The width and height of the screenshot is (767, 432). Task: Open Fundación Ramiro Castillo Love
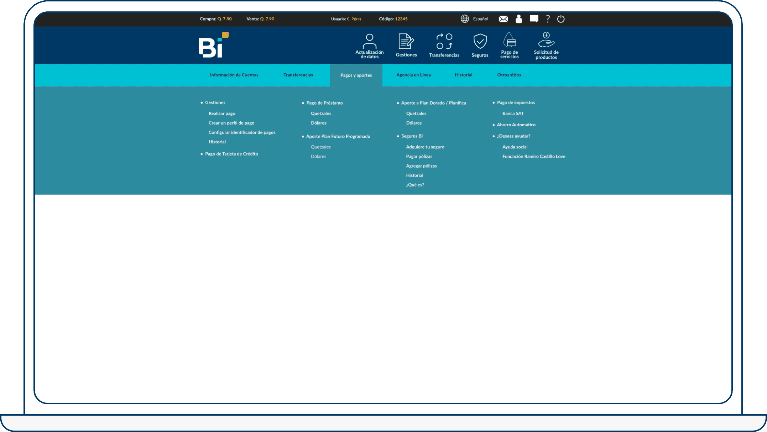point(534,156)
